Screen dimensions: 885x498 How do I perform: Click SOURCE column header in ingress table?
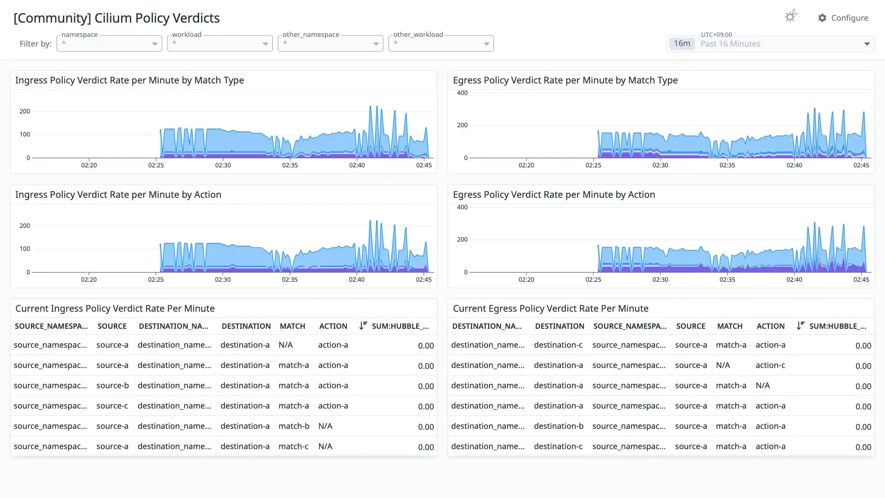pyautogui.click(x=112, y=326)
